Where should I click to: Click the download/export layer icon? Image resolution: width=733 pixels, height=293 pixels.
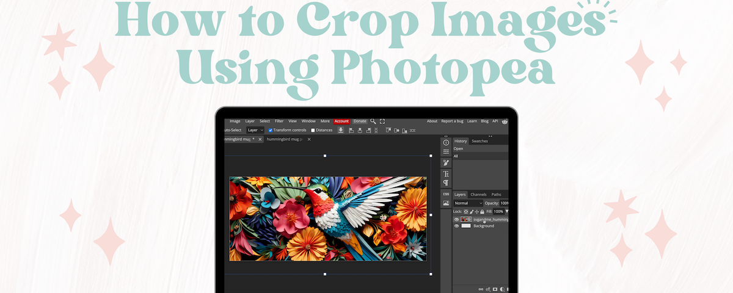tap(341, 130)
